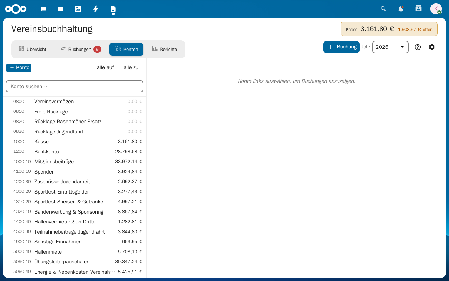Screen dimensions: 449x281
Task: Click the '1.508,57 € offen' text
Action: click(415, 30)
